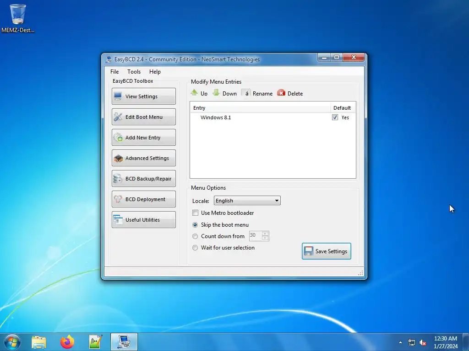Open the BCD Deployment page

pyautogui.click(x=143, y=199)
